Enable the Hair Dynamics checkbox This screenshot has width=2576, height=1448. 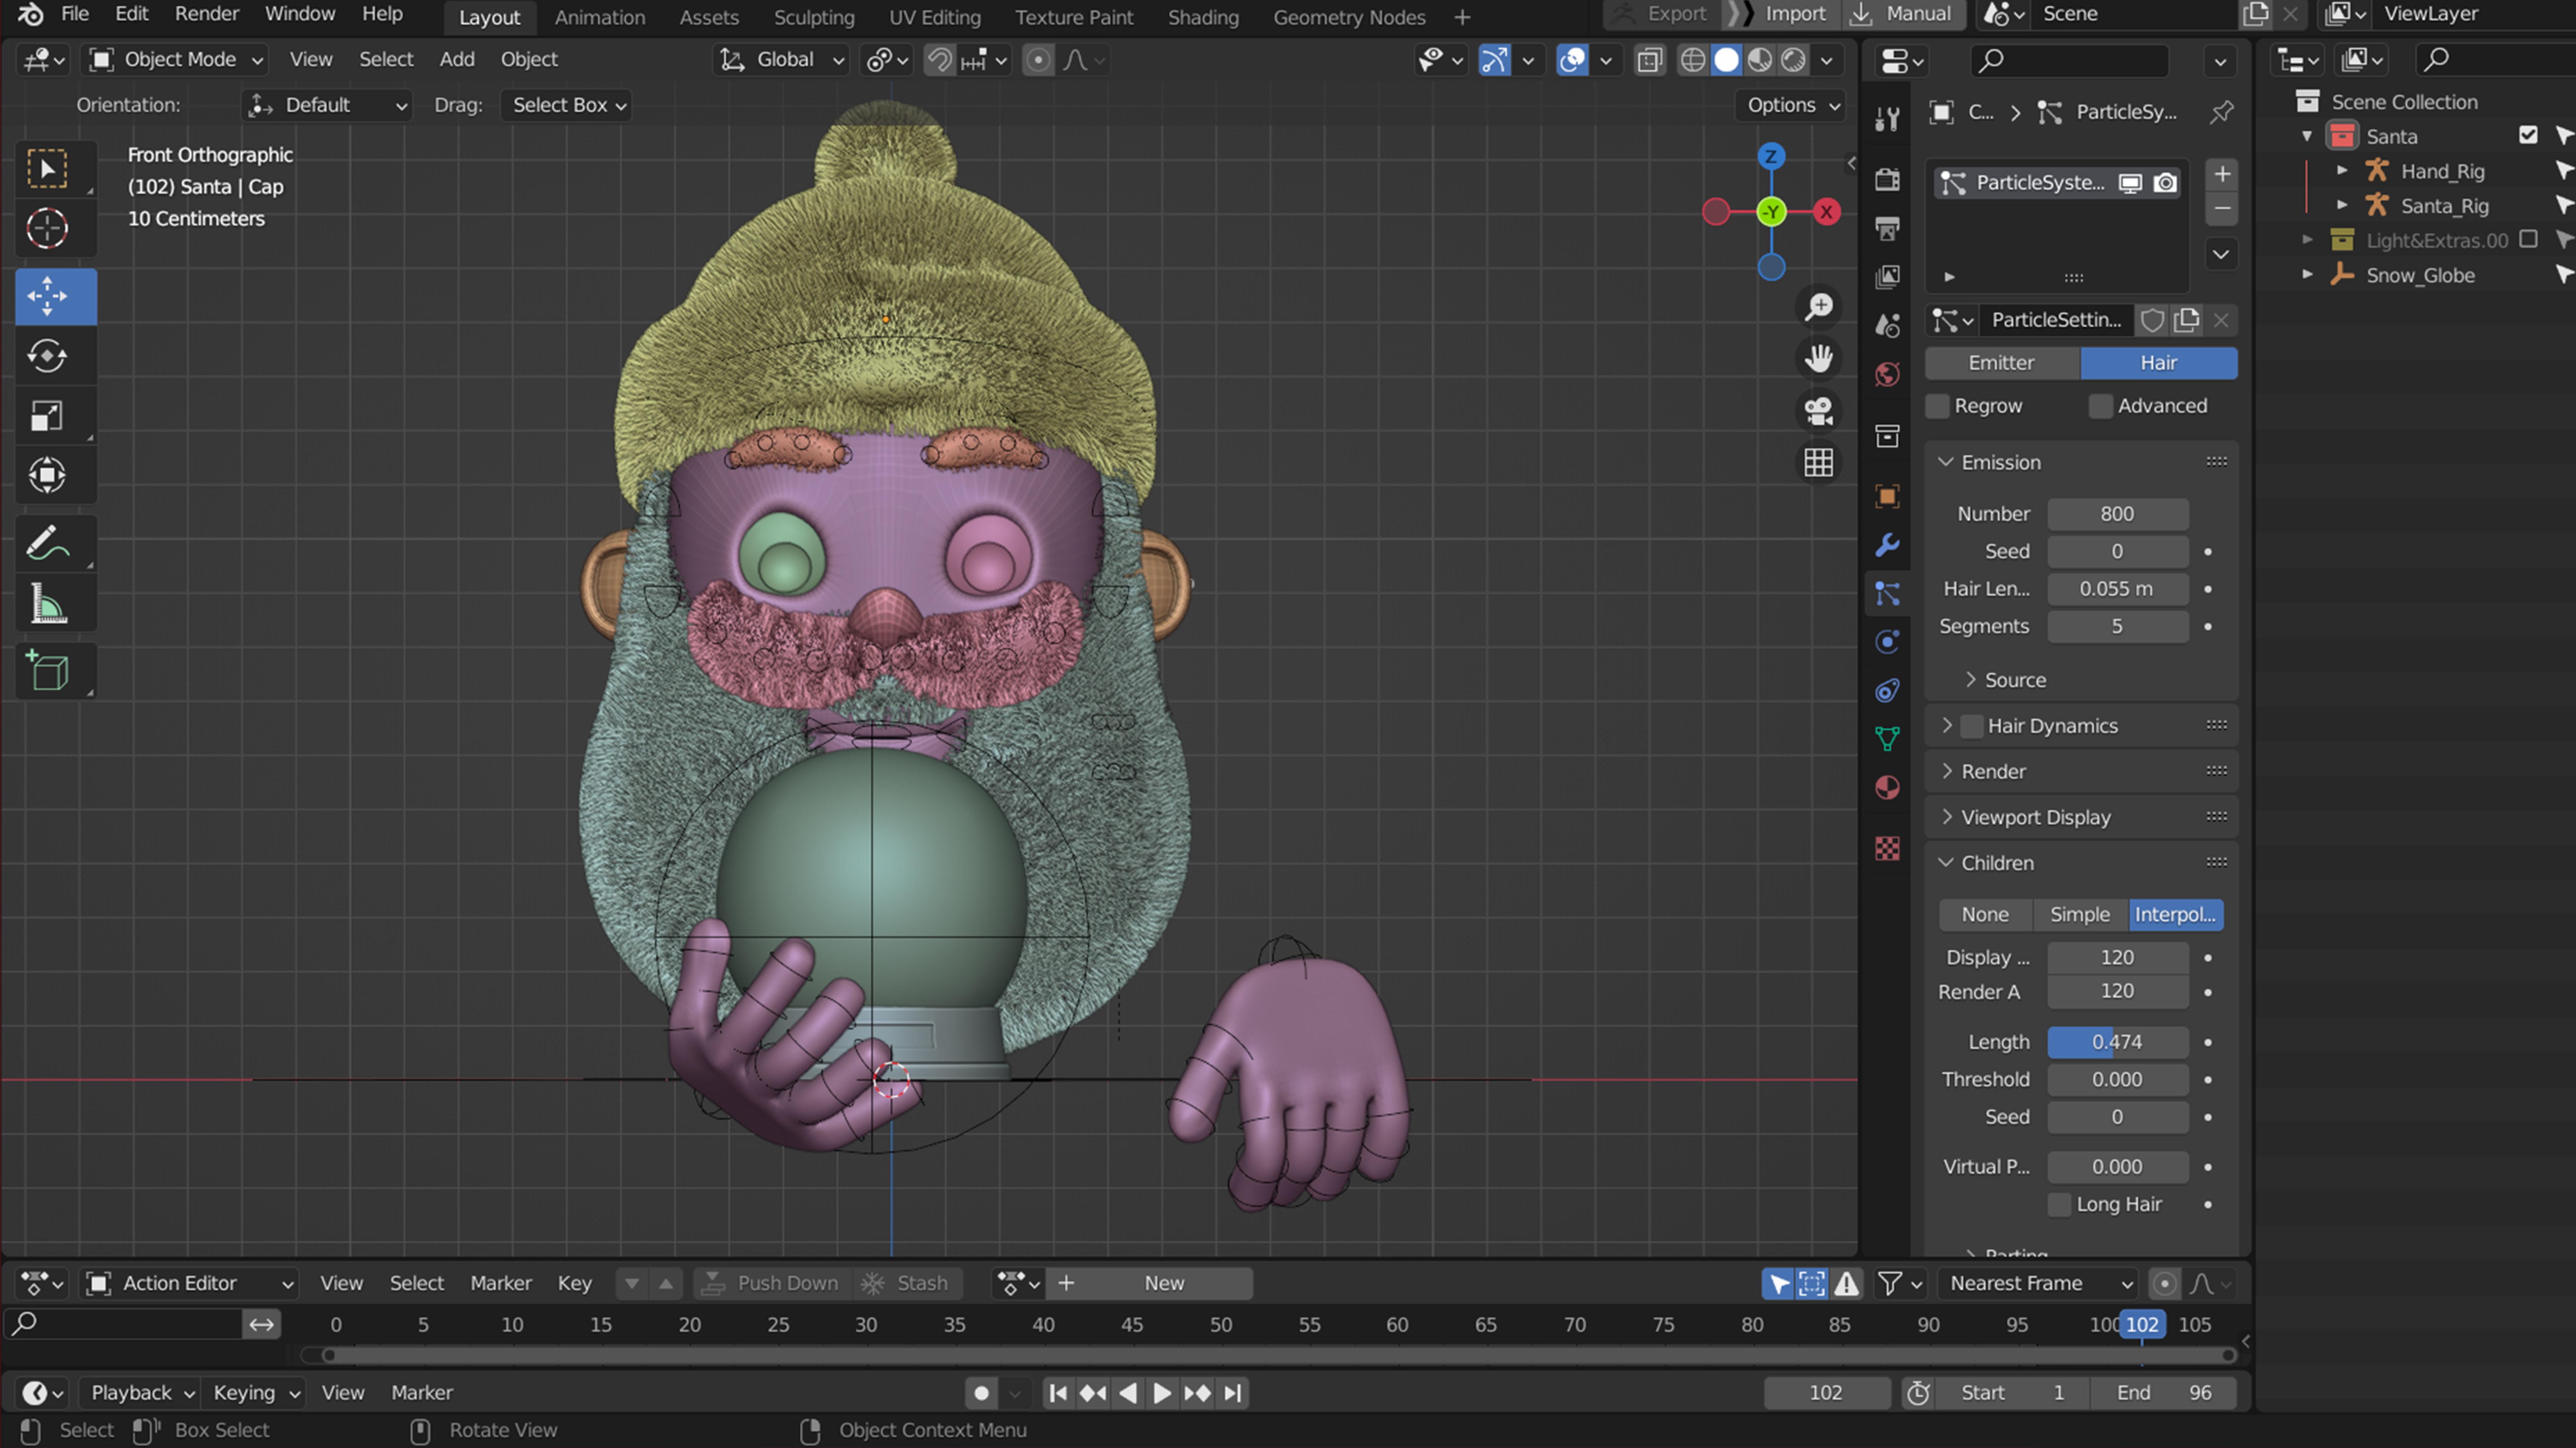click(x=1972, y=727)
